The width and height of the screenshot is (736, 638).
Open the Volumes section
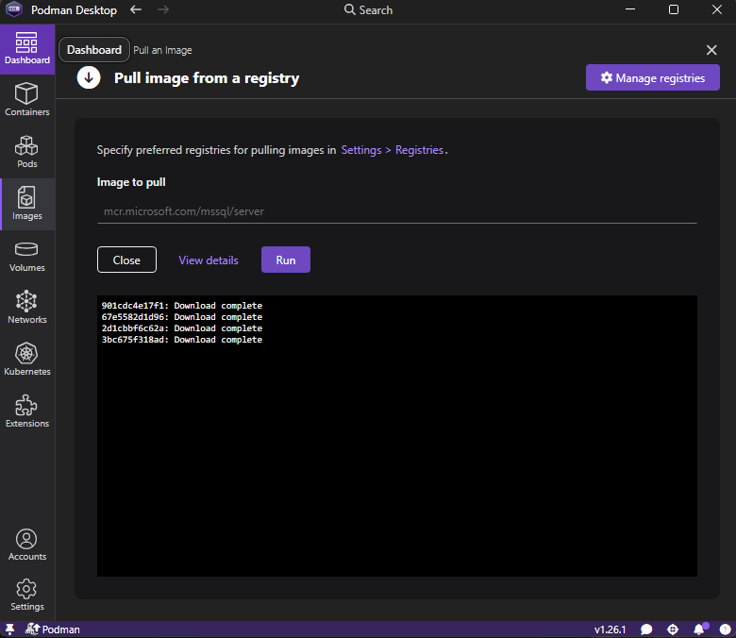[27, 257]
